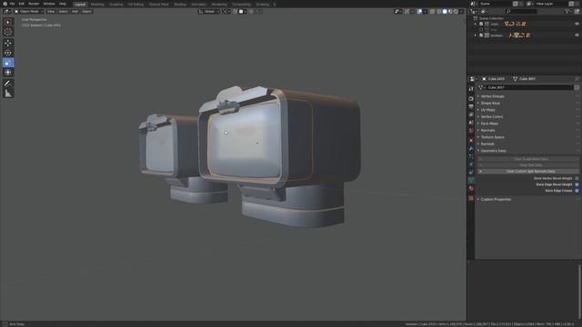Image resolution: width=582 pixels, height=327 pixels.
Task: Select the Select Box tool
Action: tap(8, 22)
